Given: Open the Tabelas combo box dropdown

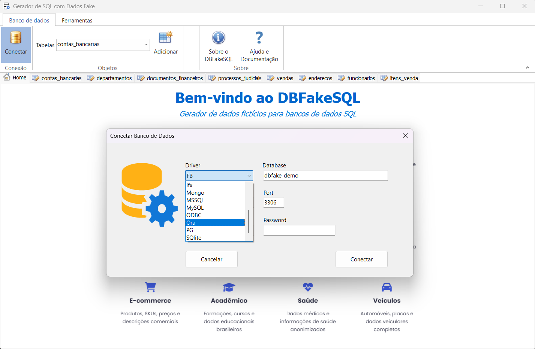Looking at the screenshot, I should tap(146, 45).
